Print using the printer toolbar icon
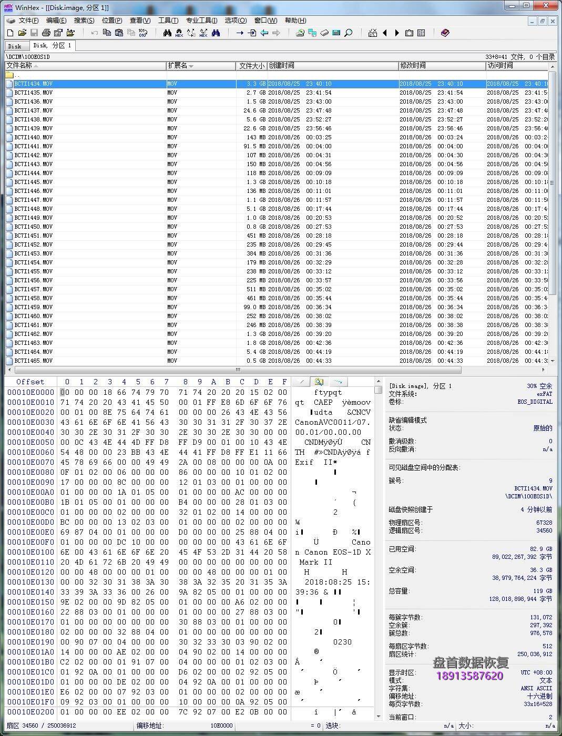The image size is (562, 736). 46,33
